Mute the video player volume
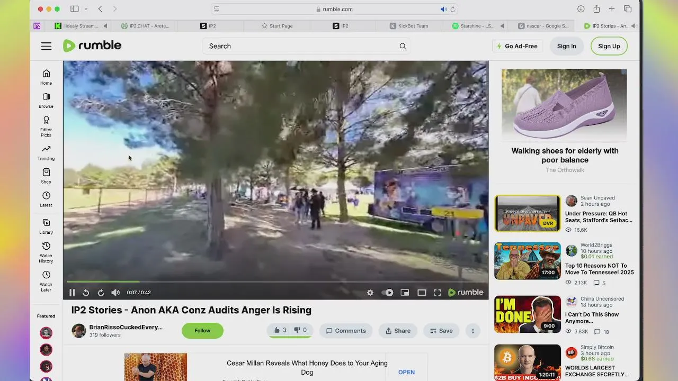The image size is (678, 381). (115, 293)
